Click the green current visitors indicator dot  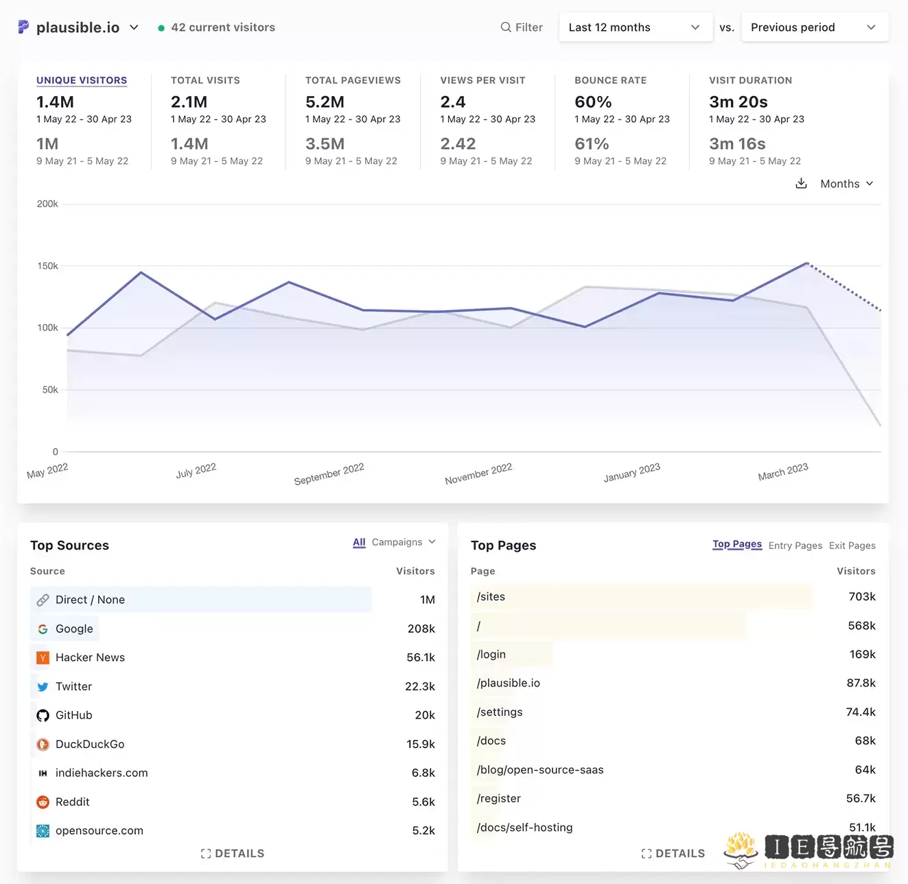click(x=161, y=28)
